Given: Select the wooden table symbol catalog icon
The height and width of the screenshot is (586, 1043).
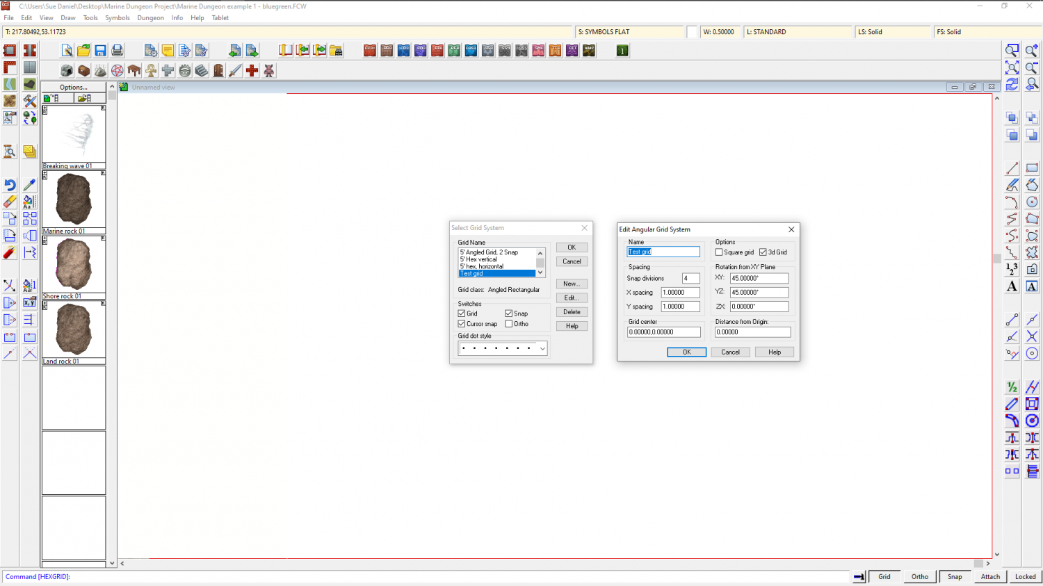Looking at the screenshot, I should [134, 71].
